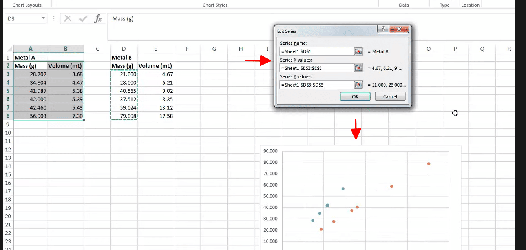Click inside the Series name field
This screenshot has width=526, height=250.
tap(316, 51)
